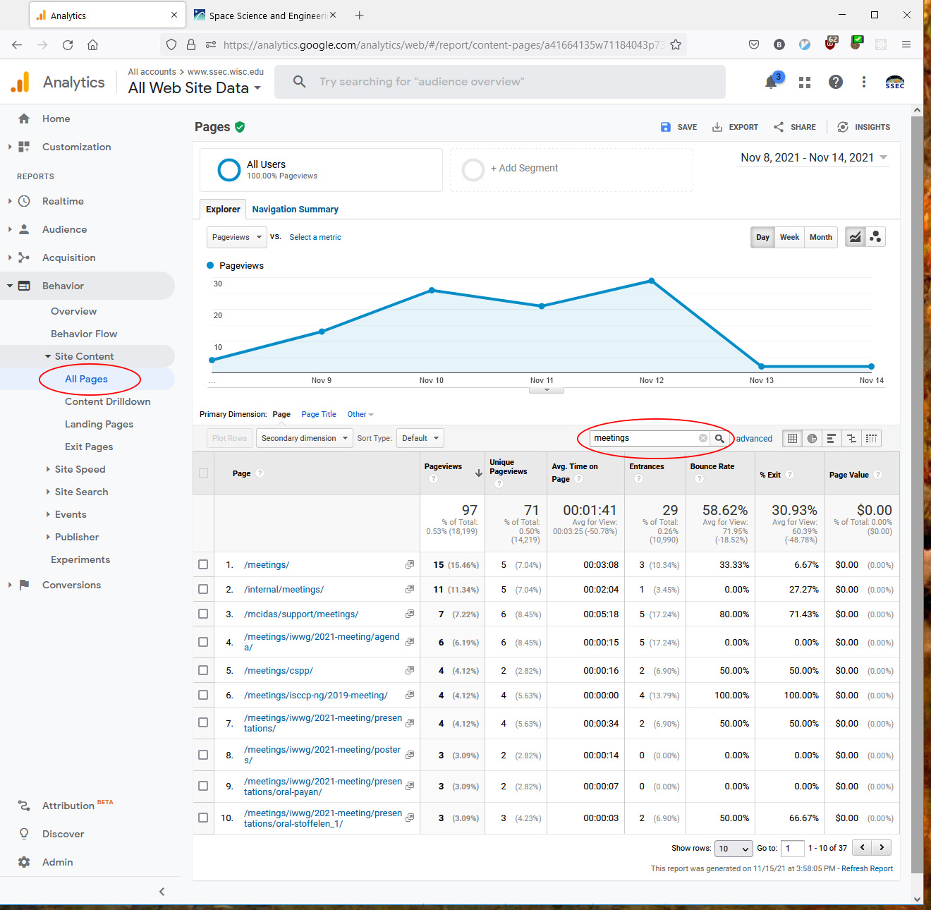The height and width of the screenshot is (910, 931).
Task: Clear the meetings filter text
Action: click(x=702, y=439)
